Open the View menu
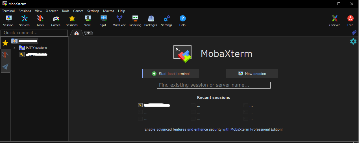Viewport: 359px width, 143px height. pyautogui.click(x=39, y=11)
